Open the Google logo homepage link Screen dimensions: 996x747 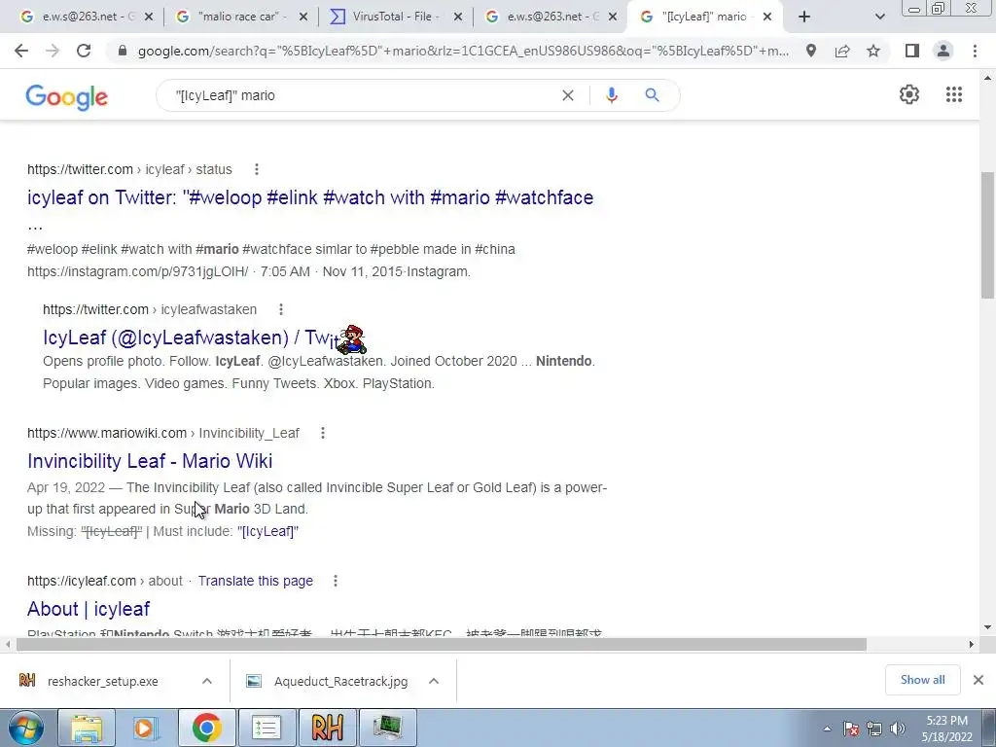(67, 96)
